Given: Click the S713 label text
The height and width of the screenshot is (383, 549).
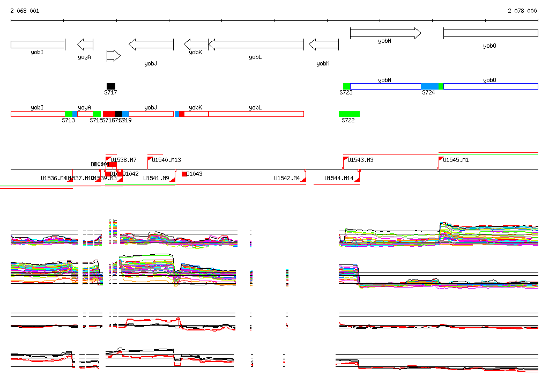Looking at the screenshot, I should pos(68,120).
